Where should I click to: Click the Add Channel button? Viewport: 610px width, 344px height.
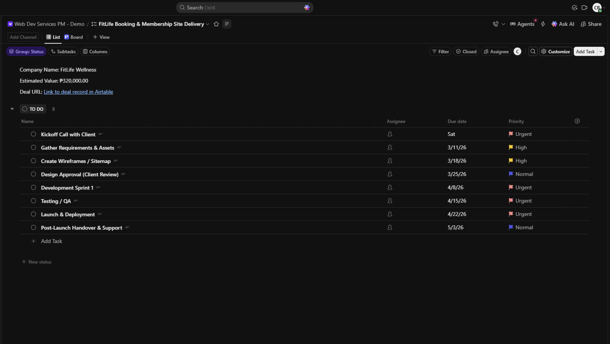[x=23, y=37]
